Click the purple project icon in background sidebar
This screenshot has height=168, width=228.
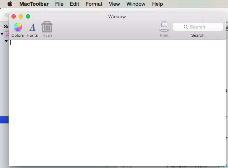[7, 34]
